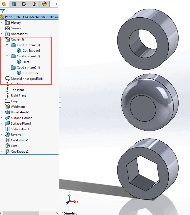Click the Weldment feature icon

pyautogui.click(x=7, y=107)
